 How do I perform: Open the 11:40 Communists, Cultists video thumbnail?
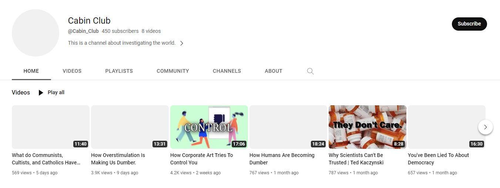tap(50, 127)
